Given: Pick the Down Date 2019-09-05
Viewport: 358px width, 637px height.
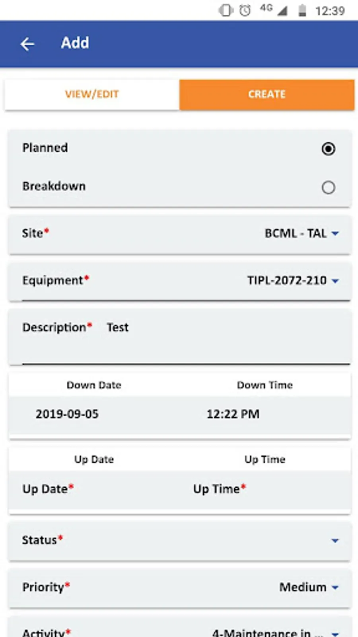Looking at the screenshot, I should (x=67, y=414).
